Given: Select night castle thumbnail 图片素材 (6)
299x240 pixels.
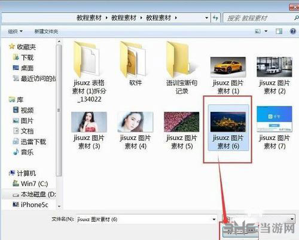Looking at the screenshot, I should pyautogui.click(x=228, y=122).
